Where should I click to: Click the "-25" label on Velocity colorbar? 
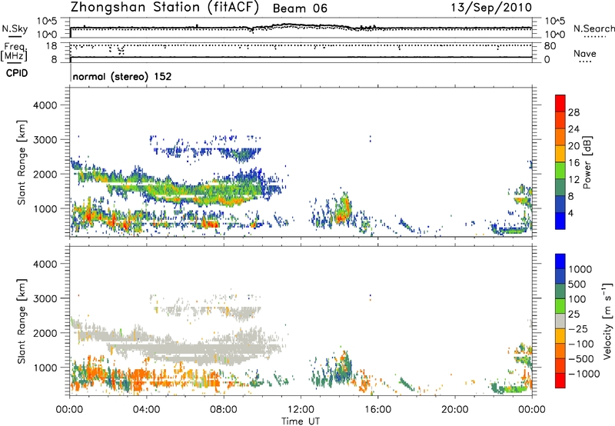(578, 329)
